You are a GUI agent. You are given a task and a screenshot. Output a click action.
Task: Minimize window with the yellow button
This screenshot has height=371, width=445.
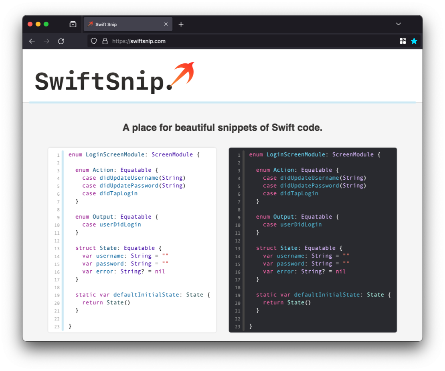point(38,24)
